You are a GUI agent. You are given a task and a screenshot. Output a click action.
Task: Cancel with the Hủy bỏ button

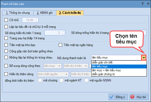click(139, 97)
